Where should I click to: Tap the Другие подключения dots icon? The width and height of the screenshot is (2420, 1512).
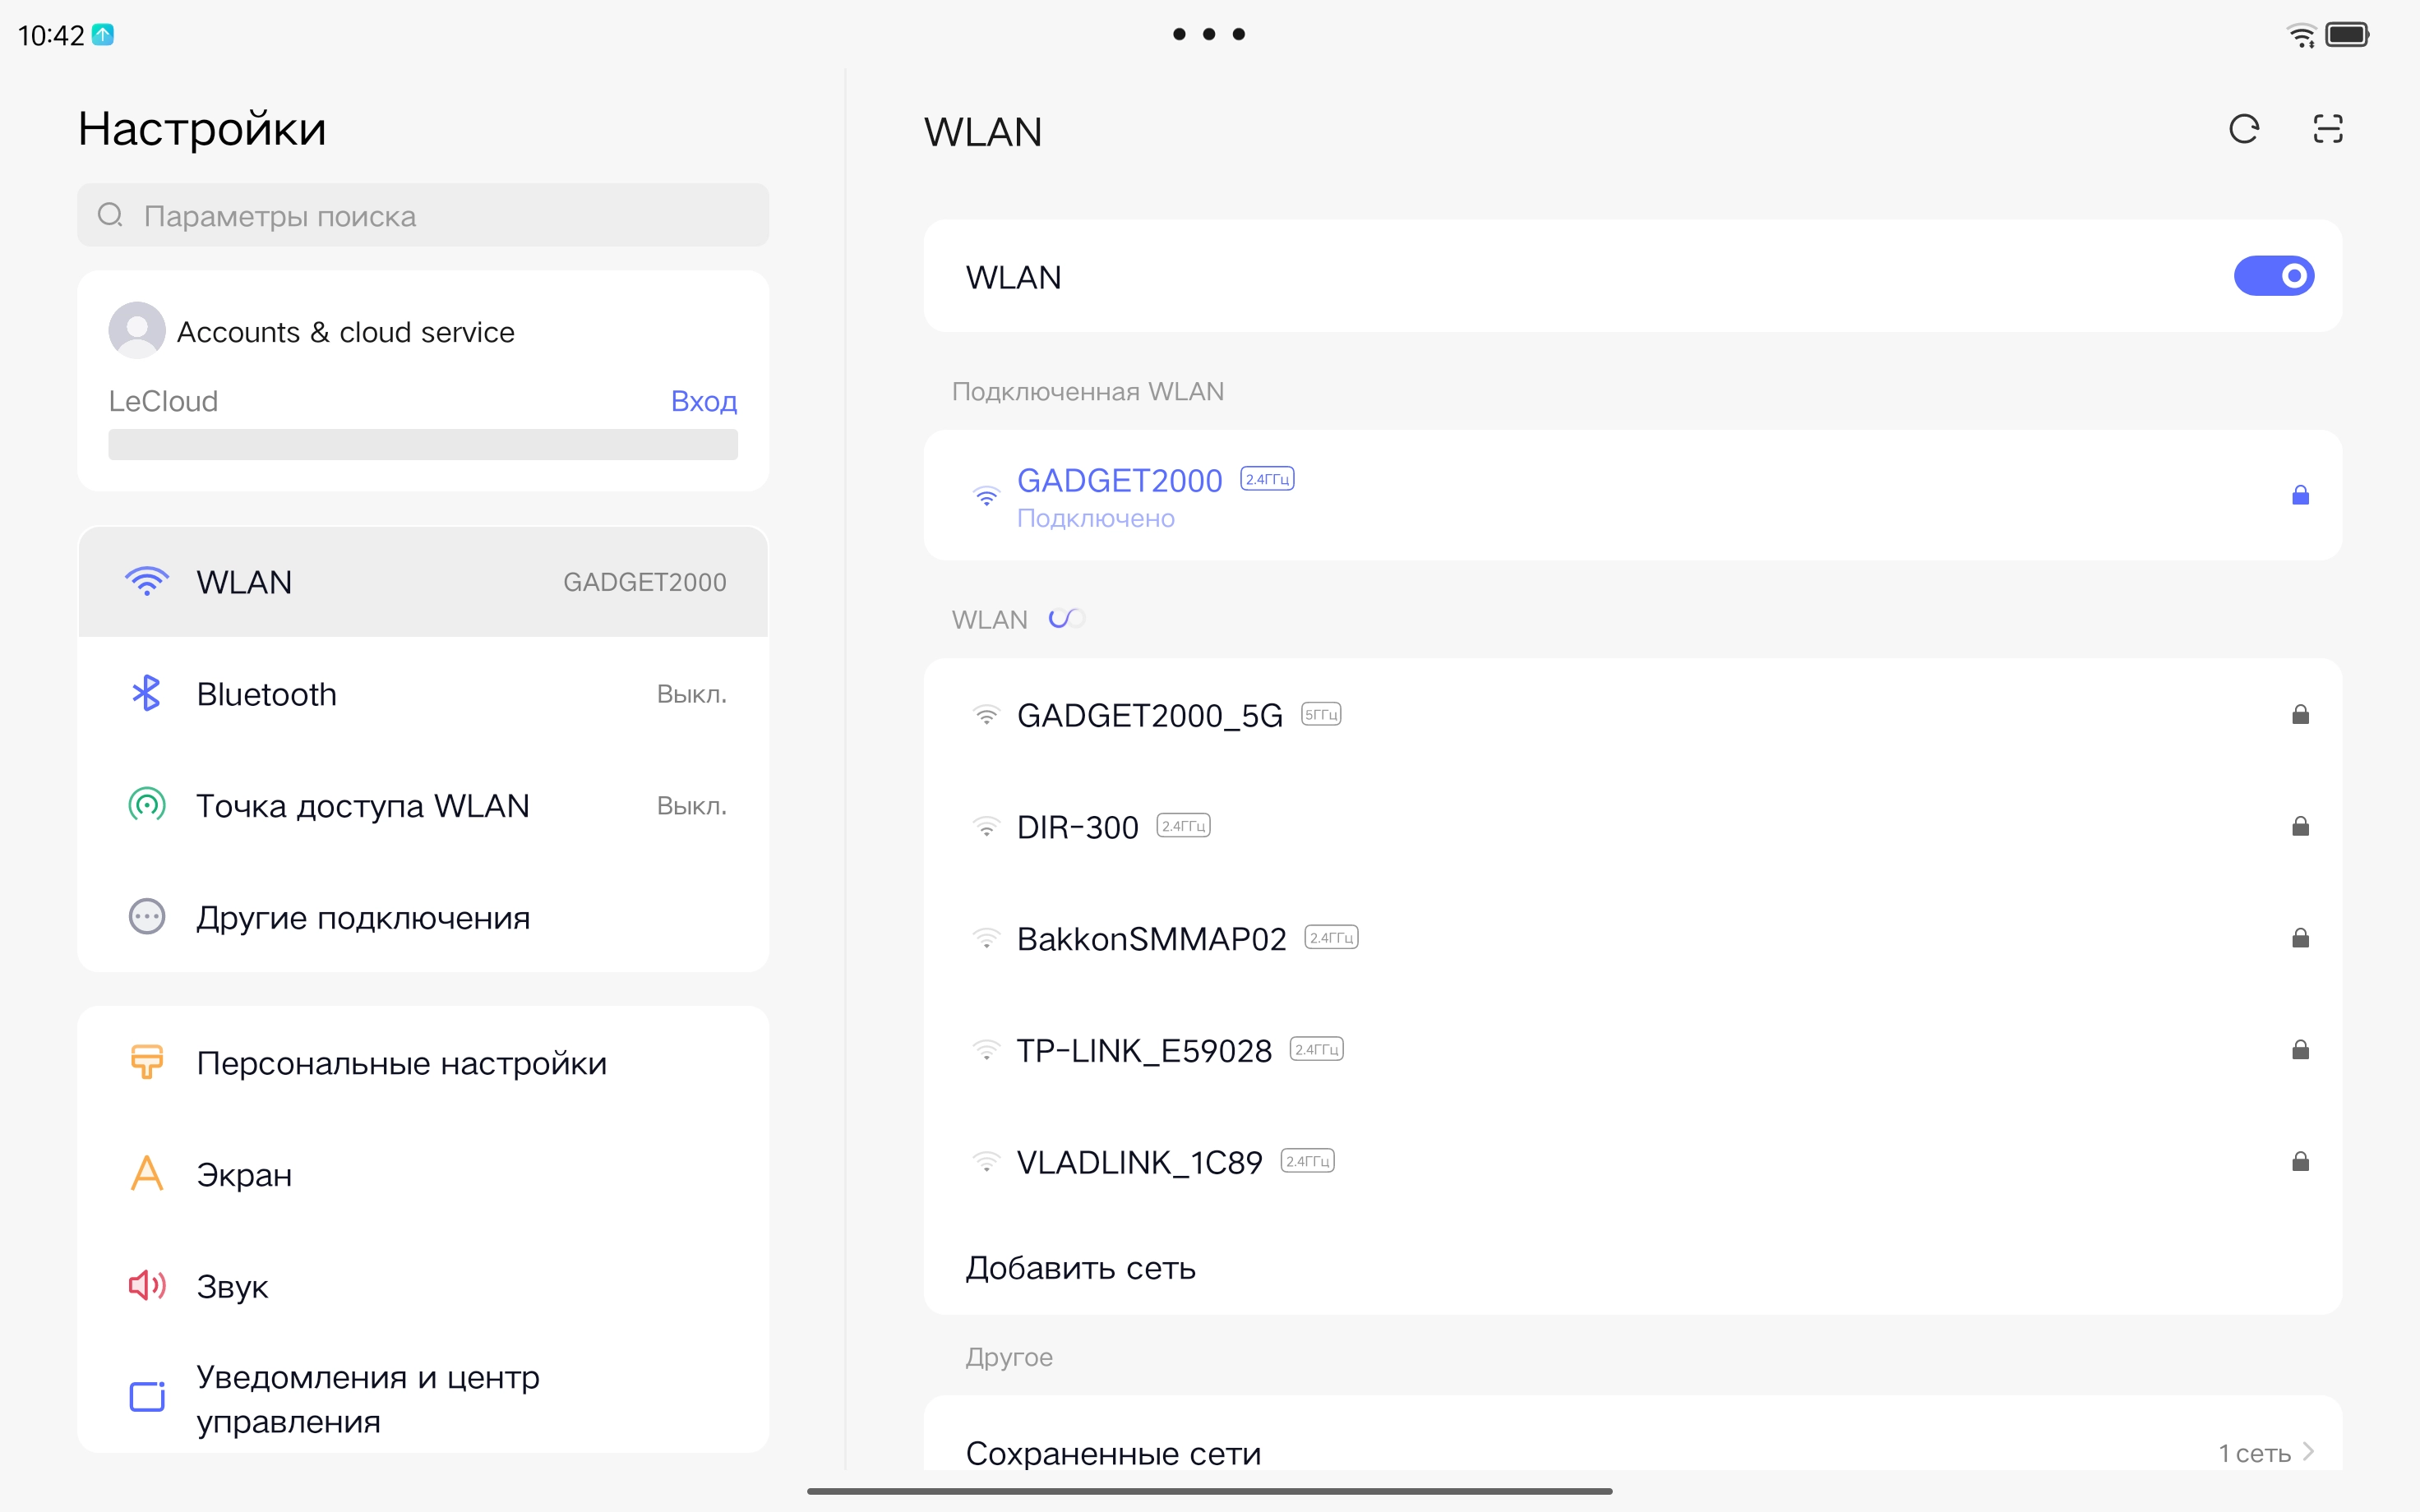pyautogui.click(x=147, y=917)
